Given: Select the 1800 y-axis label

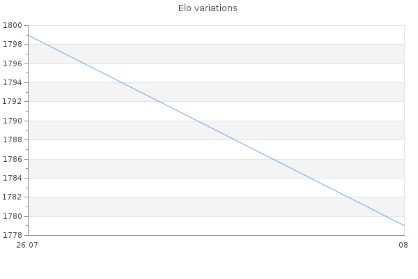Looking at the screenshot, I should [x=13, y=26].
